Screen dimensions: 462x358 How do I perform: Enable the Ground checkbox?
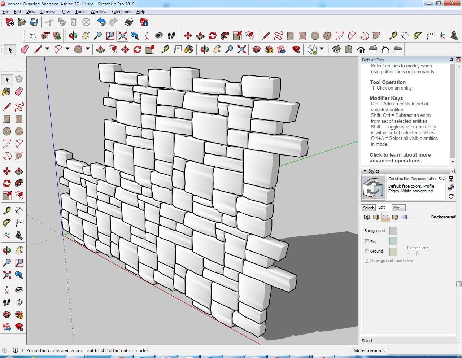[x=367, y=251]
